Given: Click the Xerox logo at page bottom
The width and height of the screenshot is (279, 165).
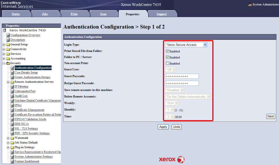Looking at the screenshot, I should [172, 159].
